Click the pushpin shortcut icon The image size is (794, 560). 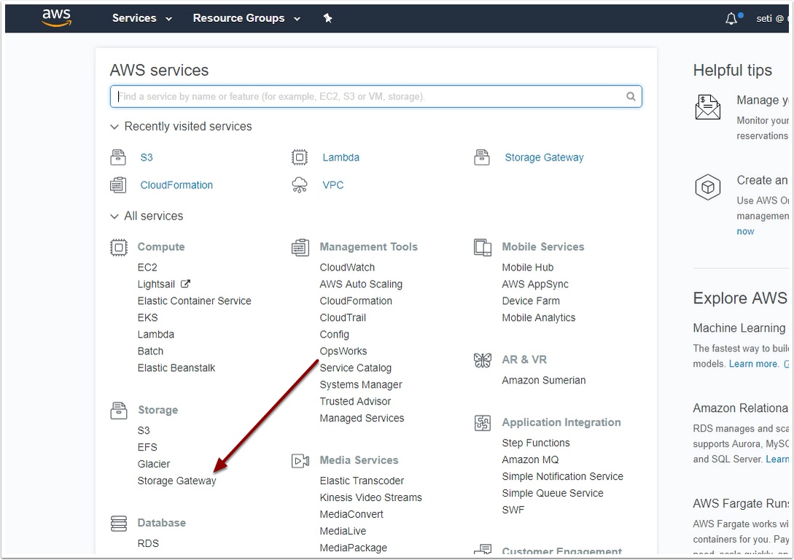(327, 18)
